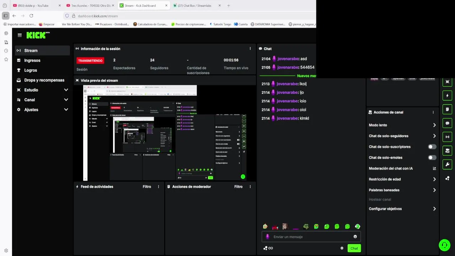Click jovenarabe username on klmkl message
Viewport: 455px width, 256px height.
tap(287, 118)
